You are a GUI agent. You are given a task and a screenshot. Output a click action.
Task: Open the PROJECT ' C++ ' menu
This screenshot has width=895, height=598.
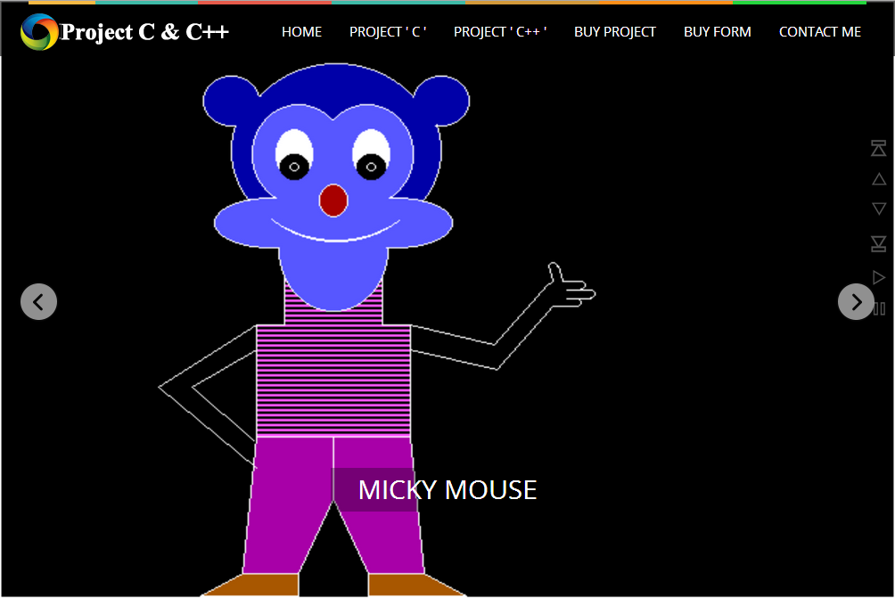click(x=500, y=31)
